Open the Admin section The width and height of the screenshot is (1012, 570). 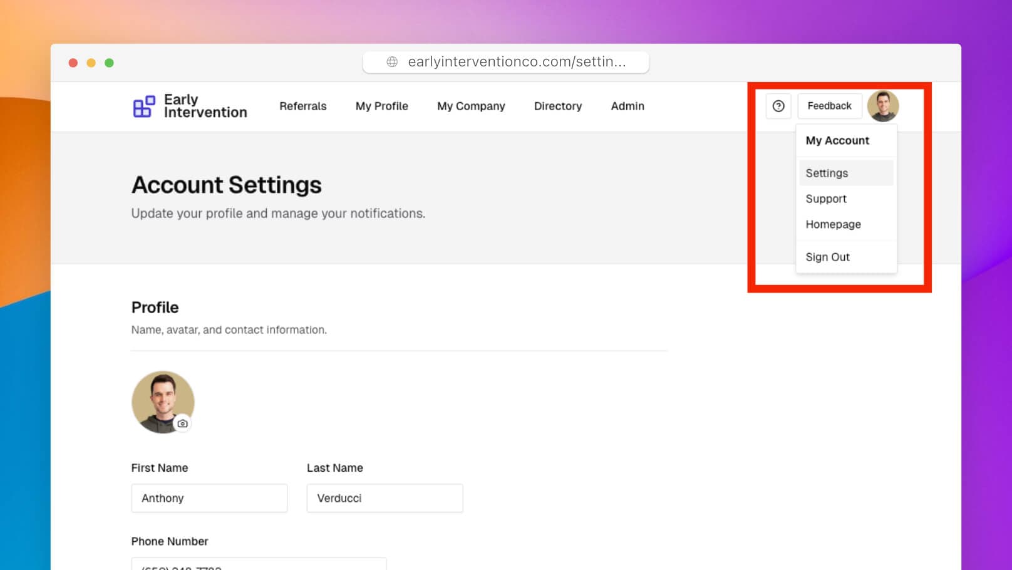pos(627,106)
